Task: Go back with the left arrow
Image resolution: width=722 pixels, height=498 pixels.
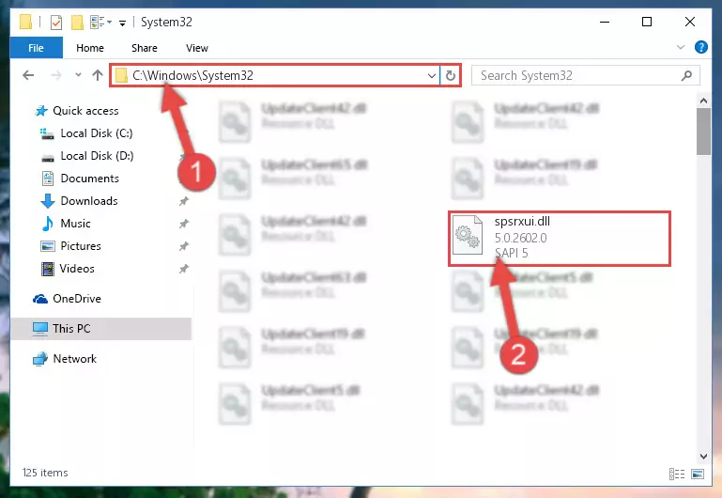Action: pos(28,75)
